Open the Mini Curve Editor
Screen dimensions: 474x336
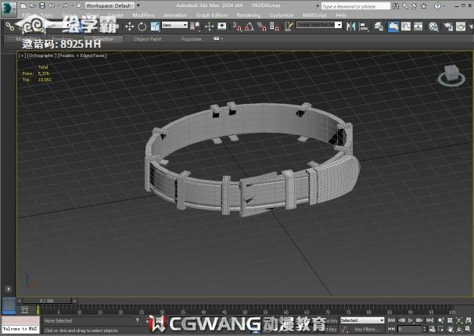(25, 309)
